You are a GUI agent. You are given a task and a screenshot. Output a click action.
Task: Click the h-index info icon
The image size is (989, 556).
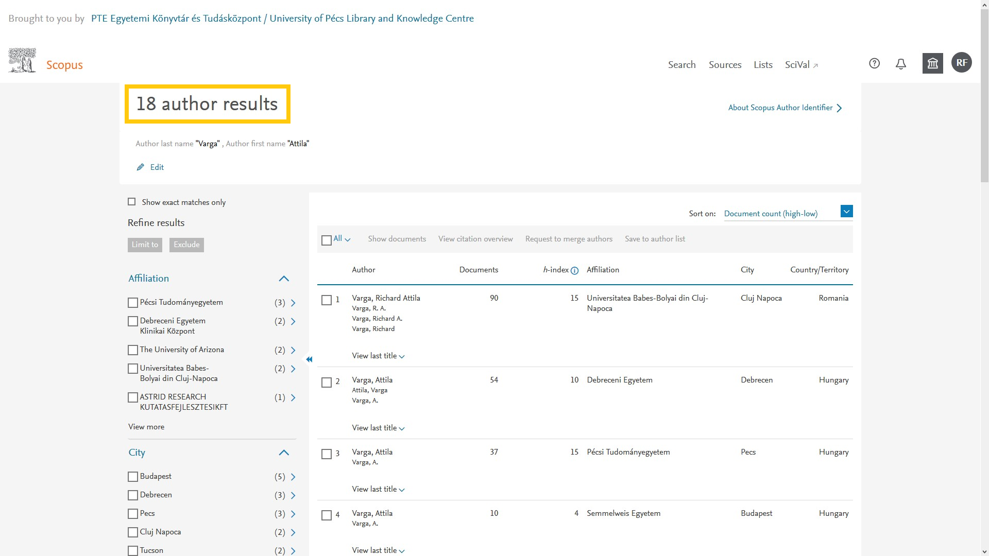(x=574, y=271)
